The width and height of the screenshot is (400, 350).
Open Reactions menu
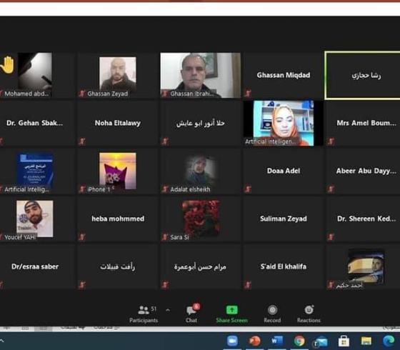click(x=309, y=314)
